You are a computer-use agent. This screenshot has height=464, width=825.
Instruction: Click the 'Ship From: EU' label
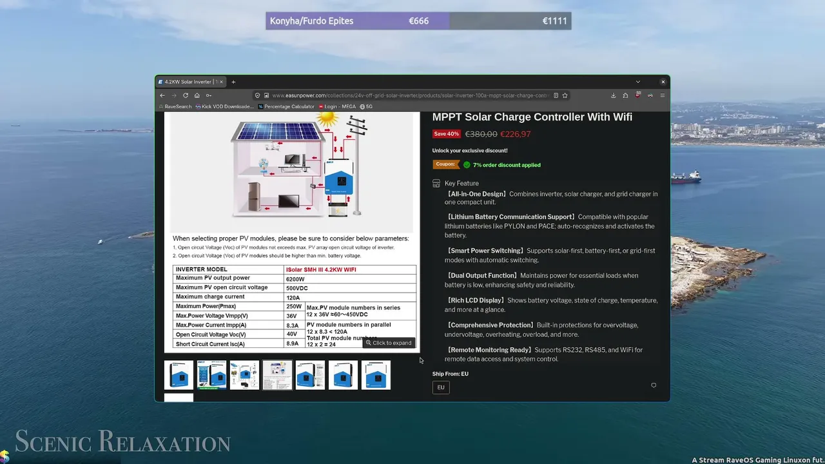pyautogui.click(x=451, y=374)
